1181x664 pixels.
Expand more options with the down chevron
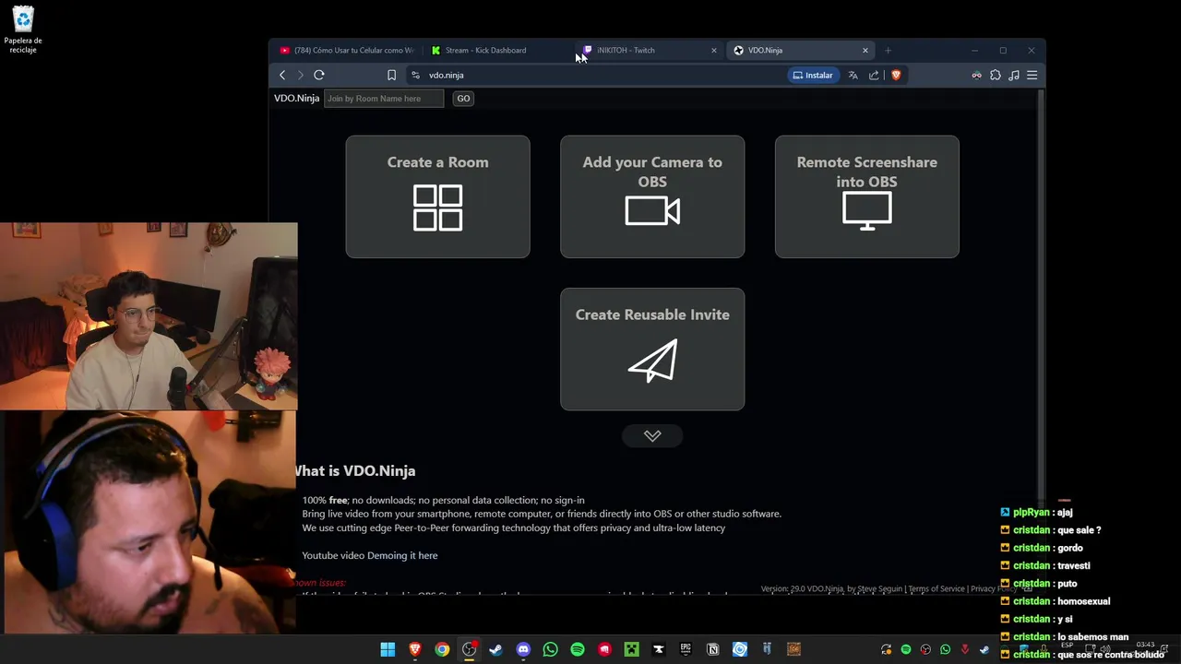coord(652,435)
